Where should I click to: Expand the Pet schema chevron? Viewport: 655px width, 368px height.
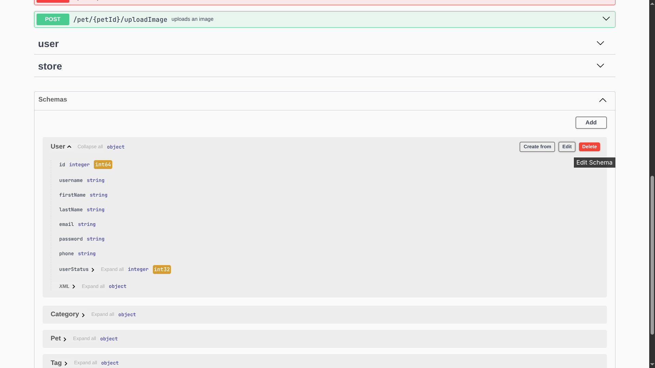(65, 339)
